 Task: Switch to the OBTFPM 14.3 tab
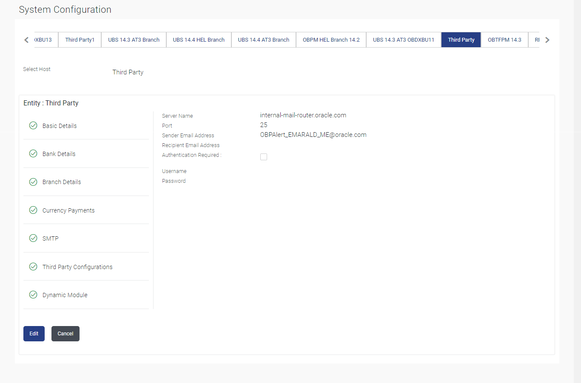(504, 40)
